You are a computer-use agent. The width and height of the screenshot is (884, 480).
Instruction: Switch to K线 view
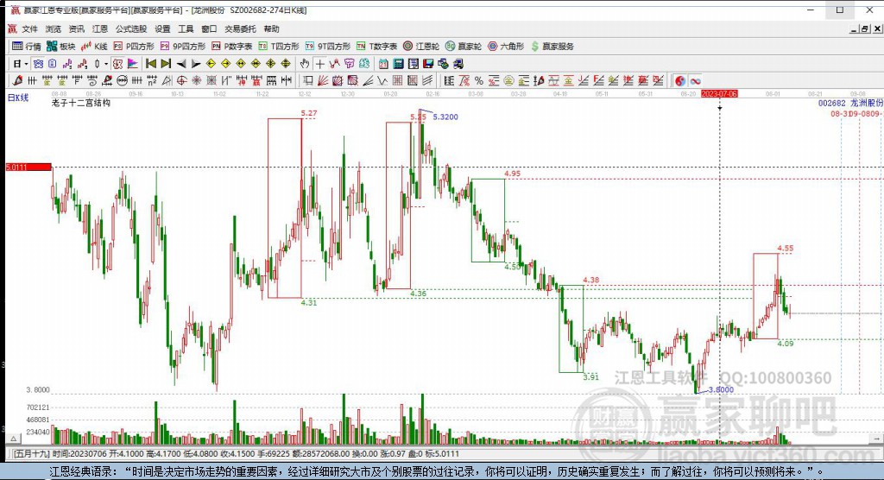coord(94,47)
